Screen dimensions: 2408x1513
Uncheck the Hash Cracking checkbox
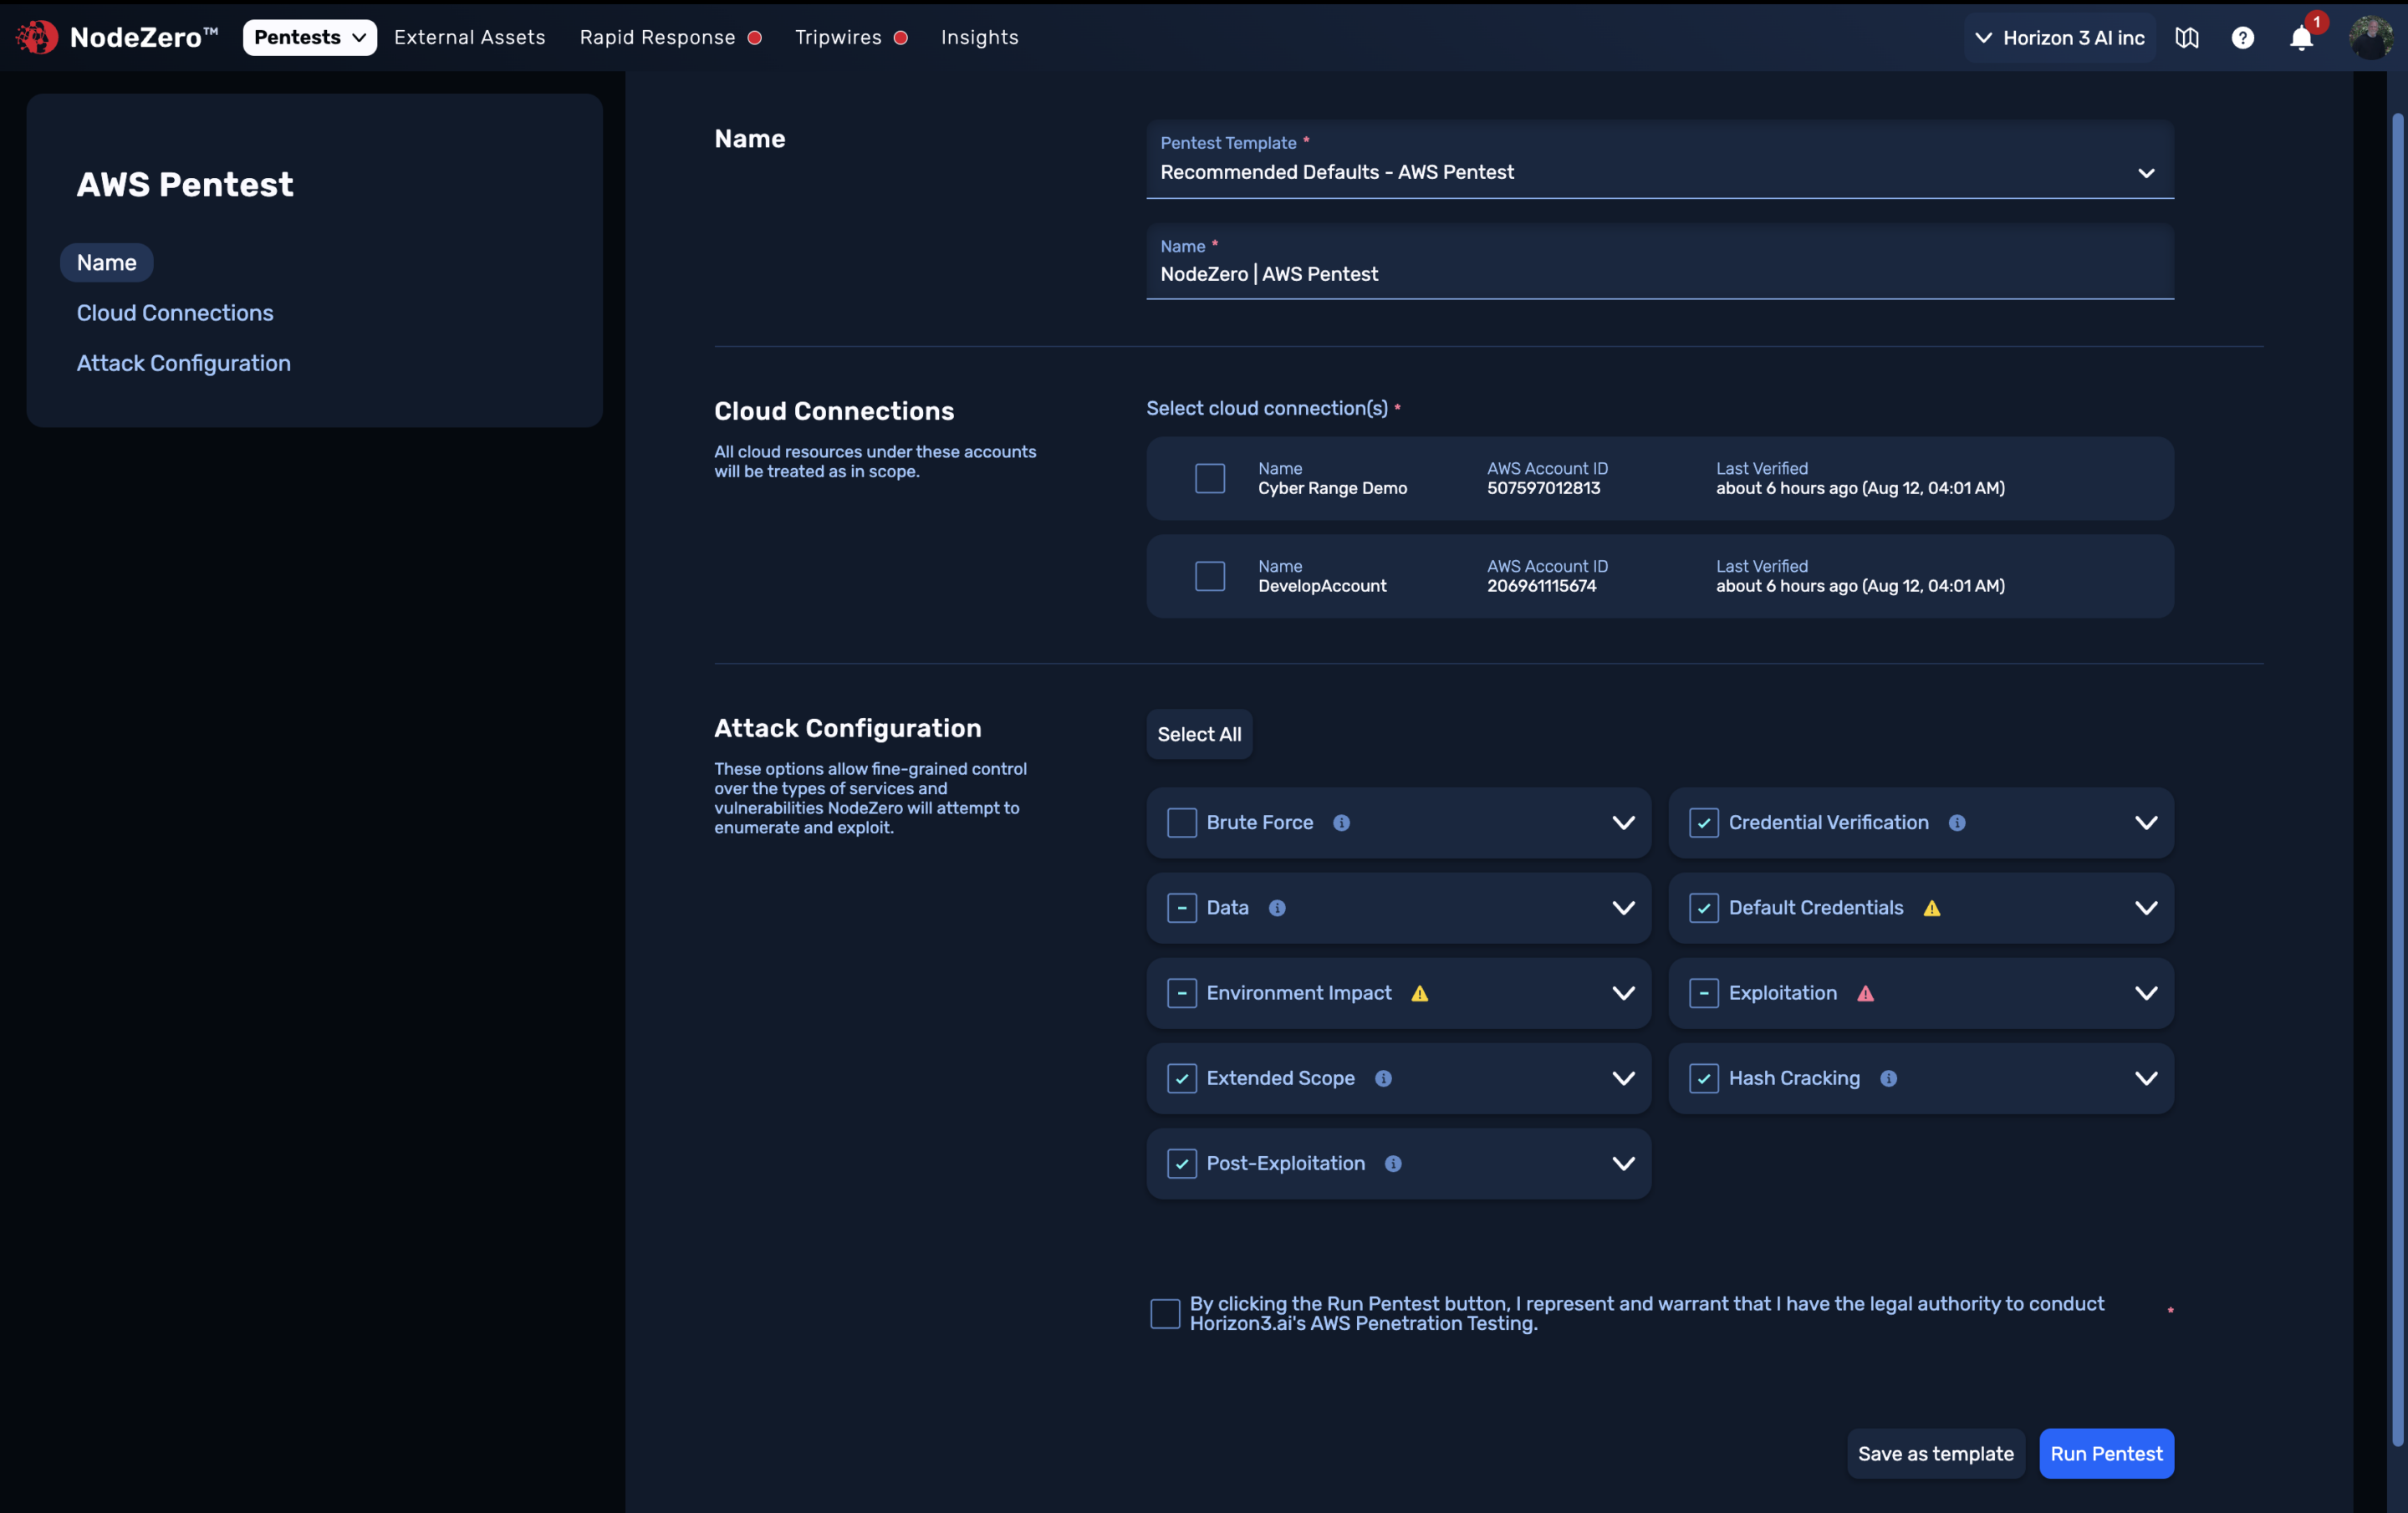(x=1704, y=1078)
